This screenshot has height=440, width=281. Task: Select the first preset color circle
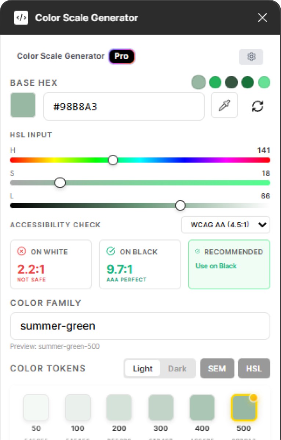pyautogui.click(x=198, y=82)
